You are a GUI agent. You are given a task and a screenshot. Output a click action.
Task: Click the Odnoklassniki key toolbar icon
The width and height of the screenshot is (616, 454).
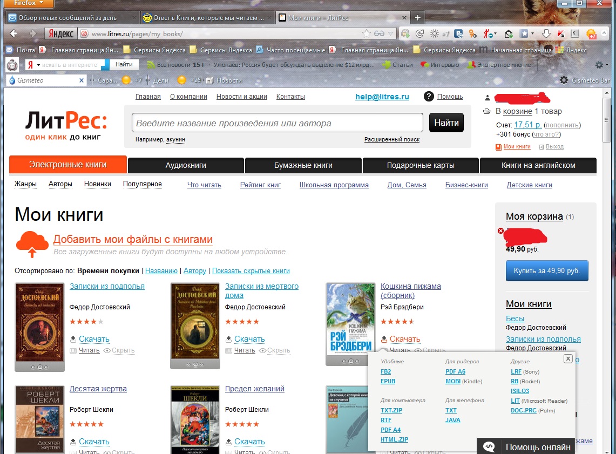[x=472, y=34]
